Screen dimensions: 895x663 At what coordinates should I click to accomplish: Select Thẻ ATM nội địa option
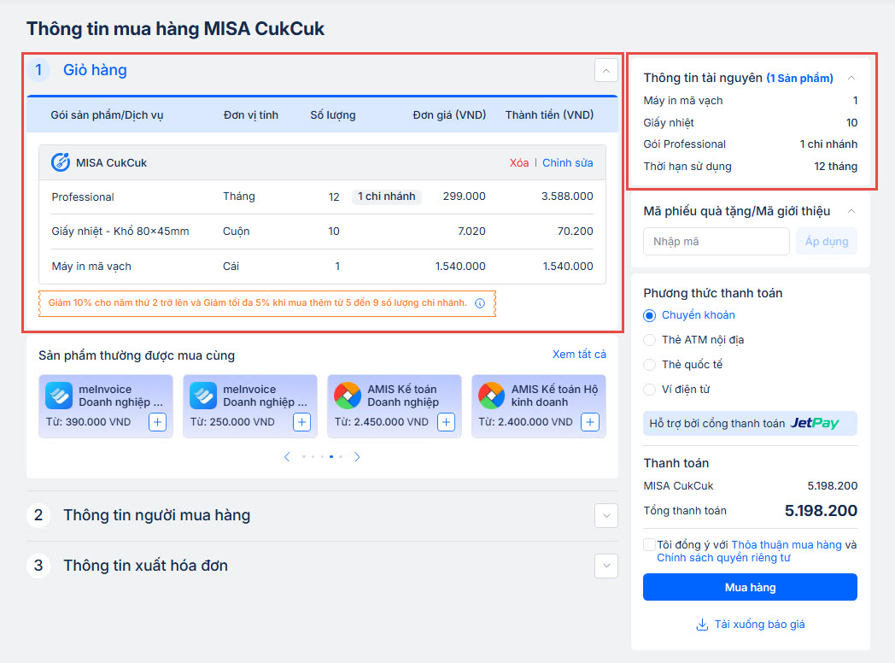point(650,340)
